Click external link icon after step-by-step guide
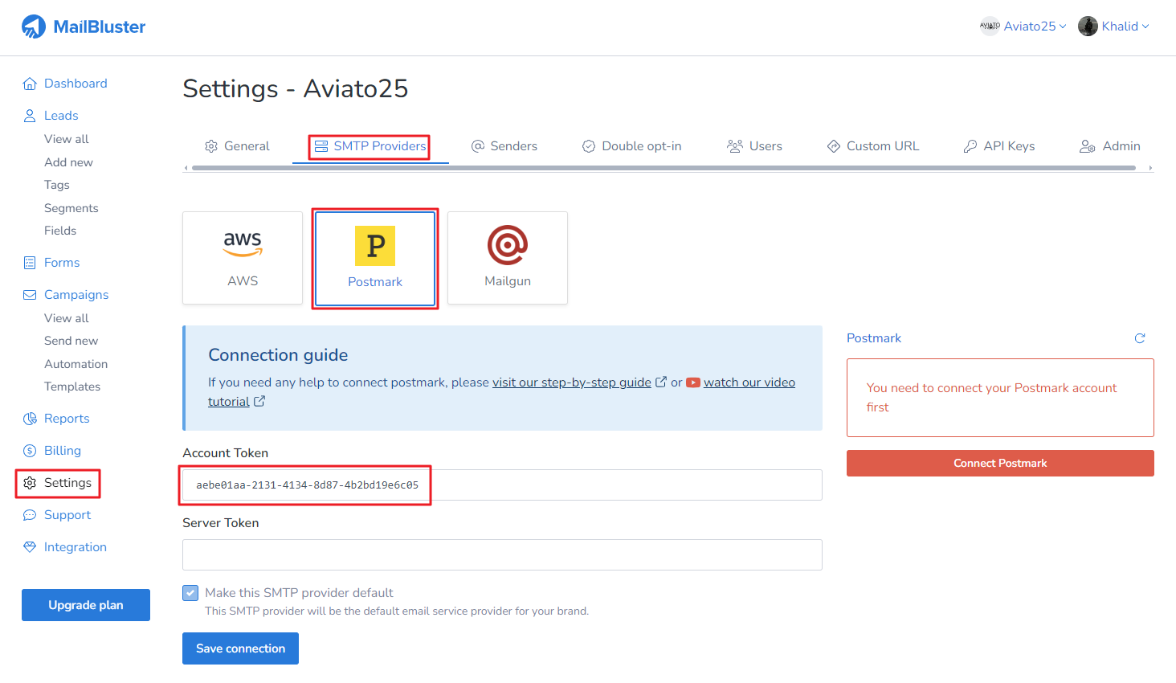The width and height of the screenshot is (1176, 683). click(661, 382)
